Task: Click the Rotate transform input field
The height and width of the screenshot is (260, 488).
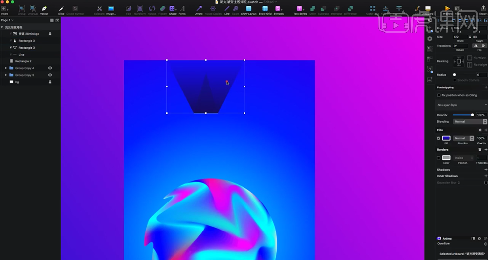Action: (x=460, y=46)
